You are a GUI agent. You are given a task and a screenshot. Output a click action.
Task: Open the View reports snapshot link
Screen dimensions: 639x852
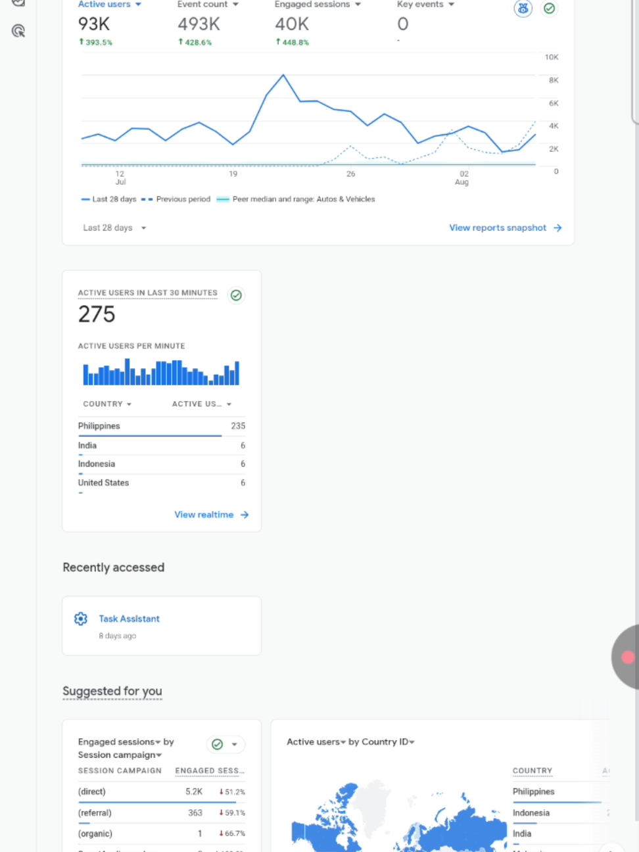click(x=498, y=228)
